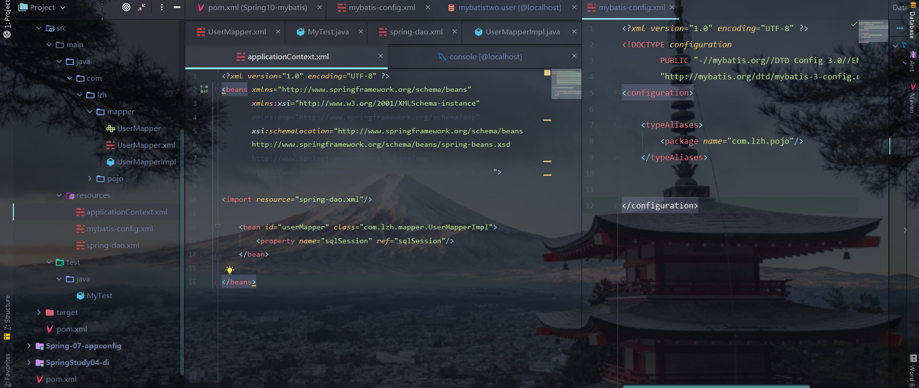Collapse the main folder
The image size is (919, 388).
point(49,45)
